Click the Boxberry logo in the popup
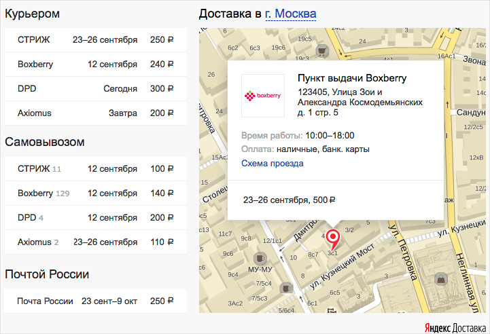The height and width of the screenshot is (334, 490). pos(263,96)
